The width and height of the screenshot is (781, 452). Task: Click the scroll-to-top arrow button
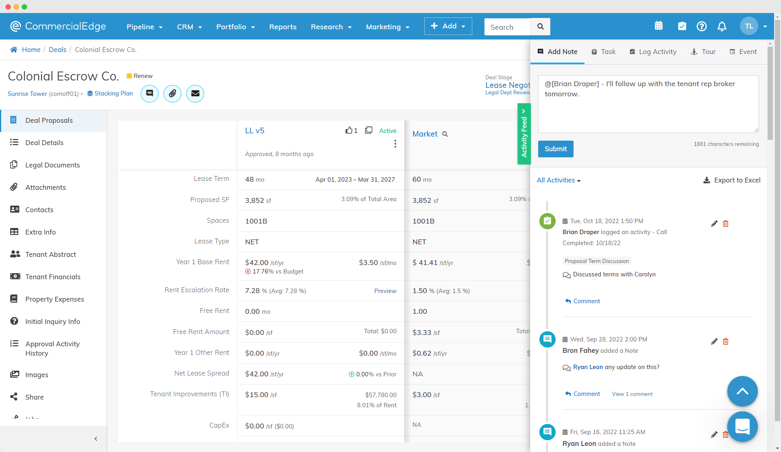click(x=742, y=391)
